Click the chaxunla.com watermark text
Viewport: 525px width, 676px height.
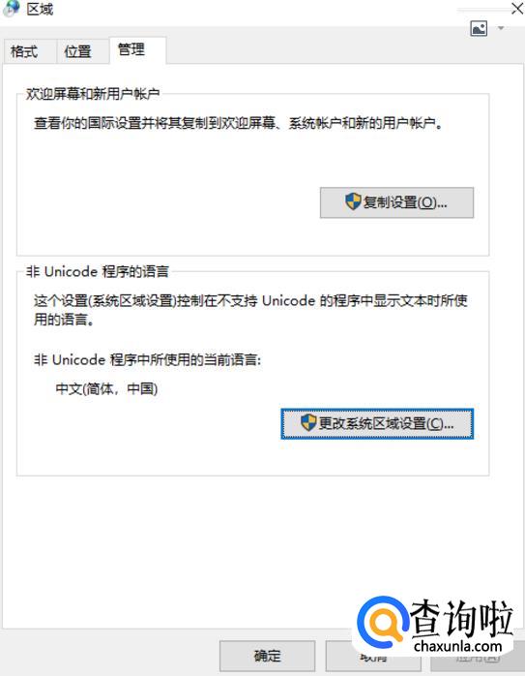click(x=458, y=646)
